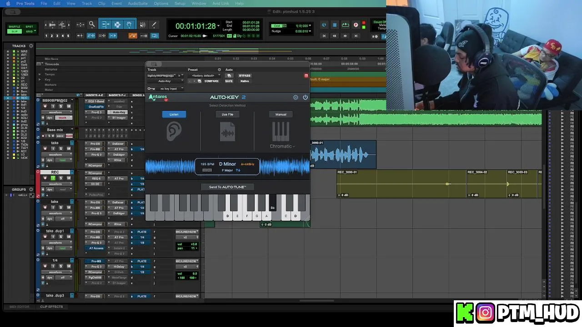Image resolution: width=582 pixels, height=327 pixels.
Task: Toggle Tab to Transients button
Action: pyautogui.click(x=80, y=36)
